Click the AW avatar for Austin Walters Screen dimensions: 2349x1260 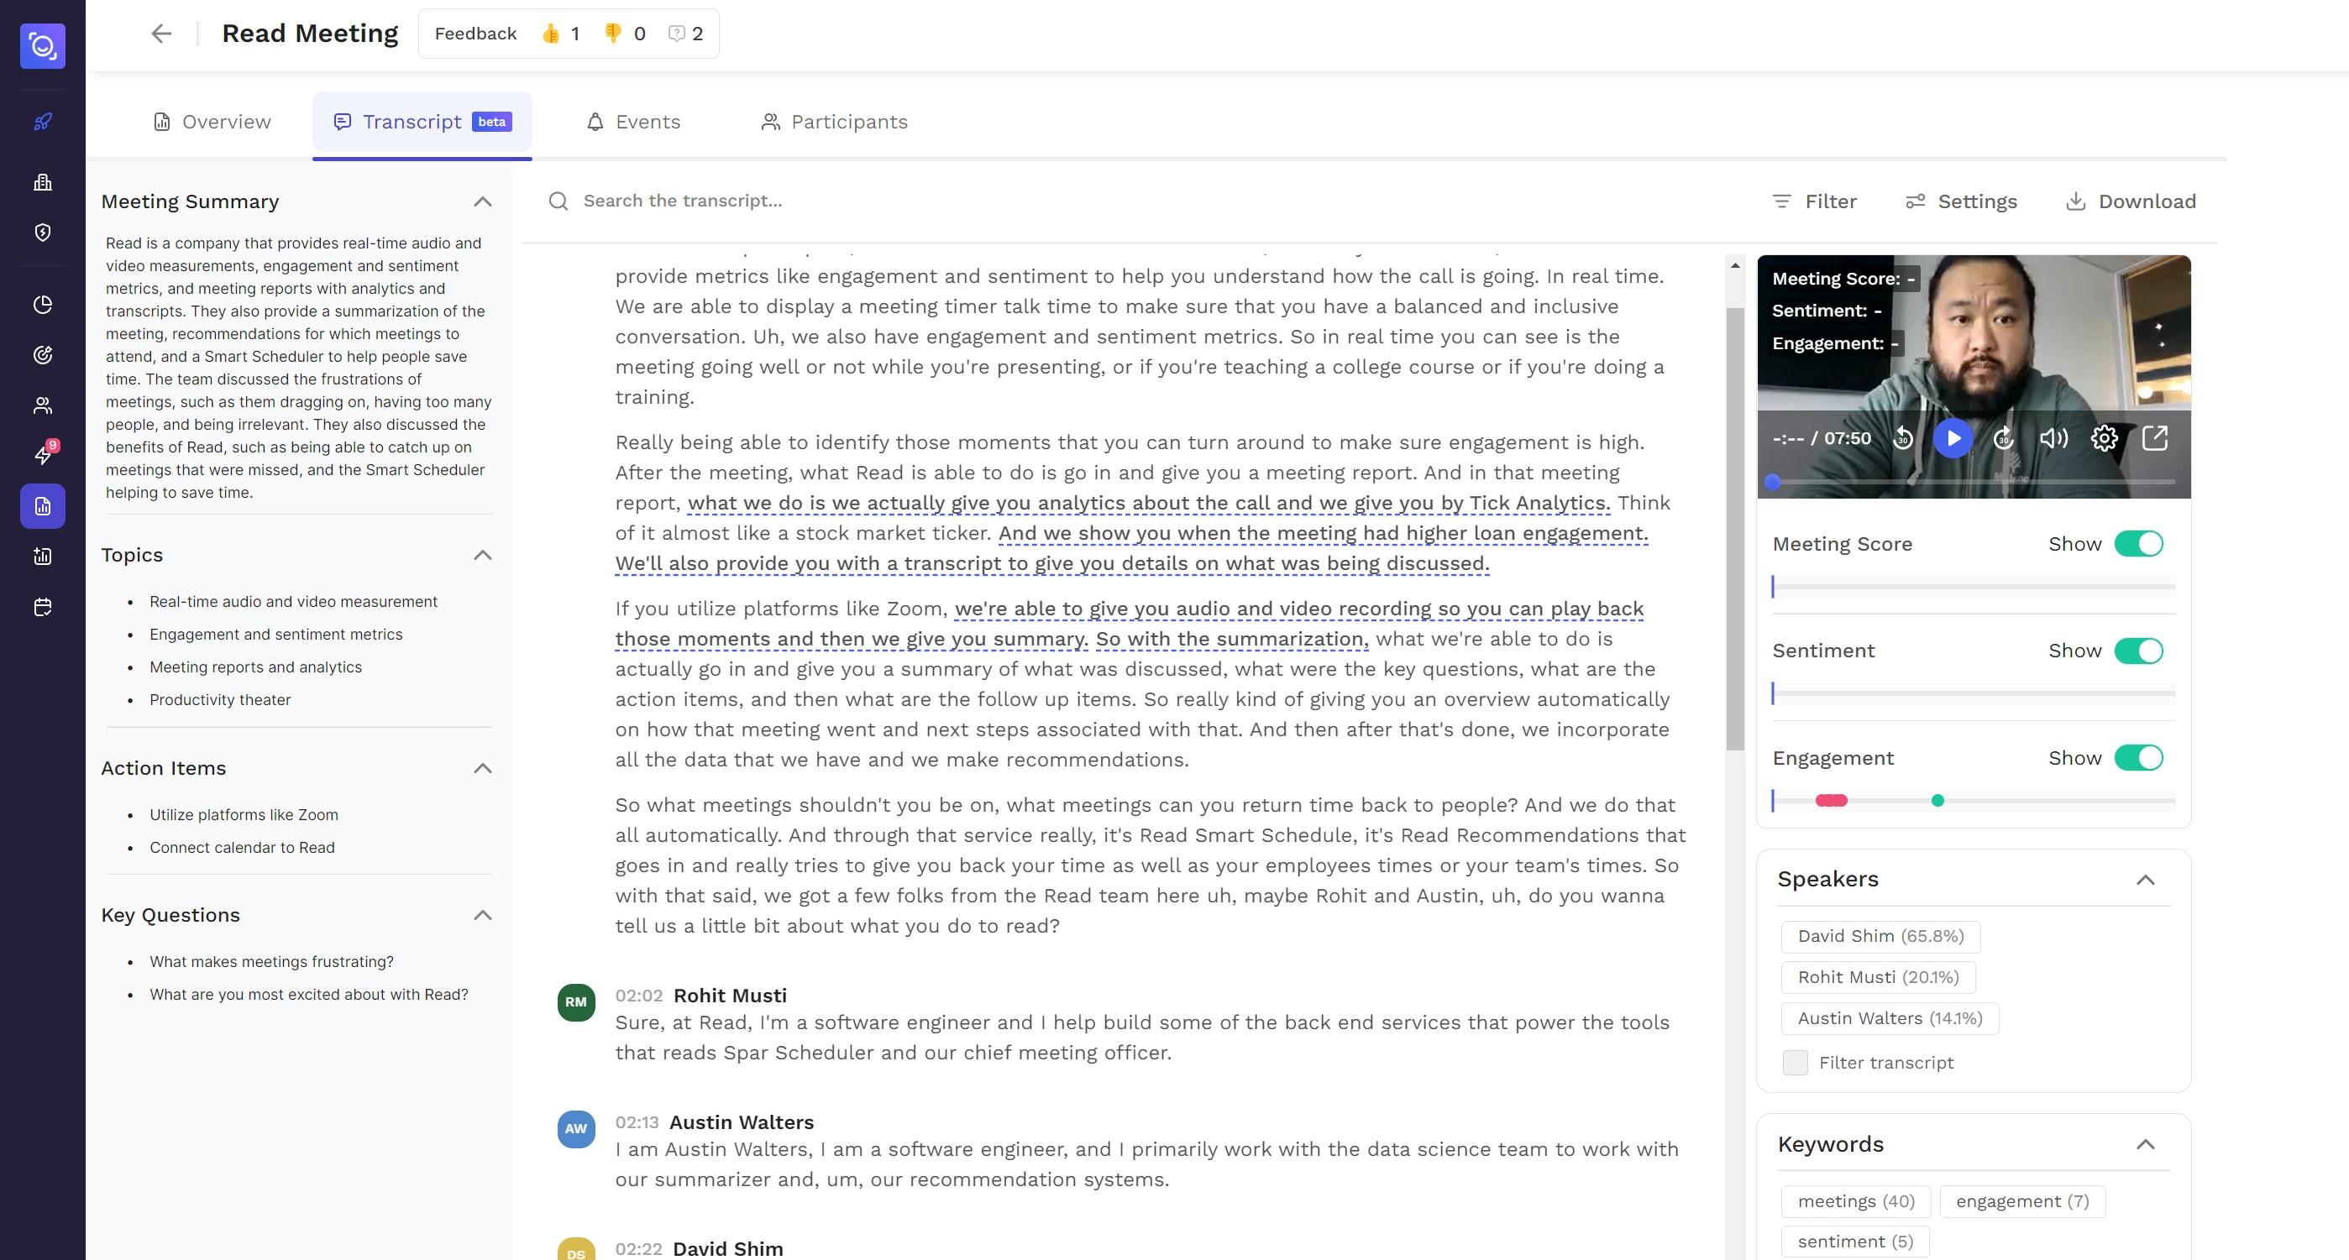576,1129
